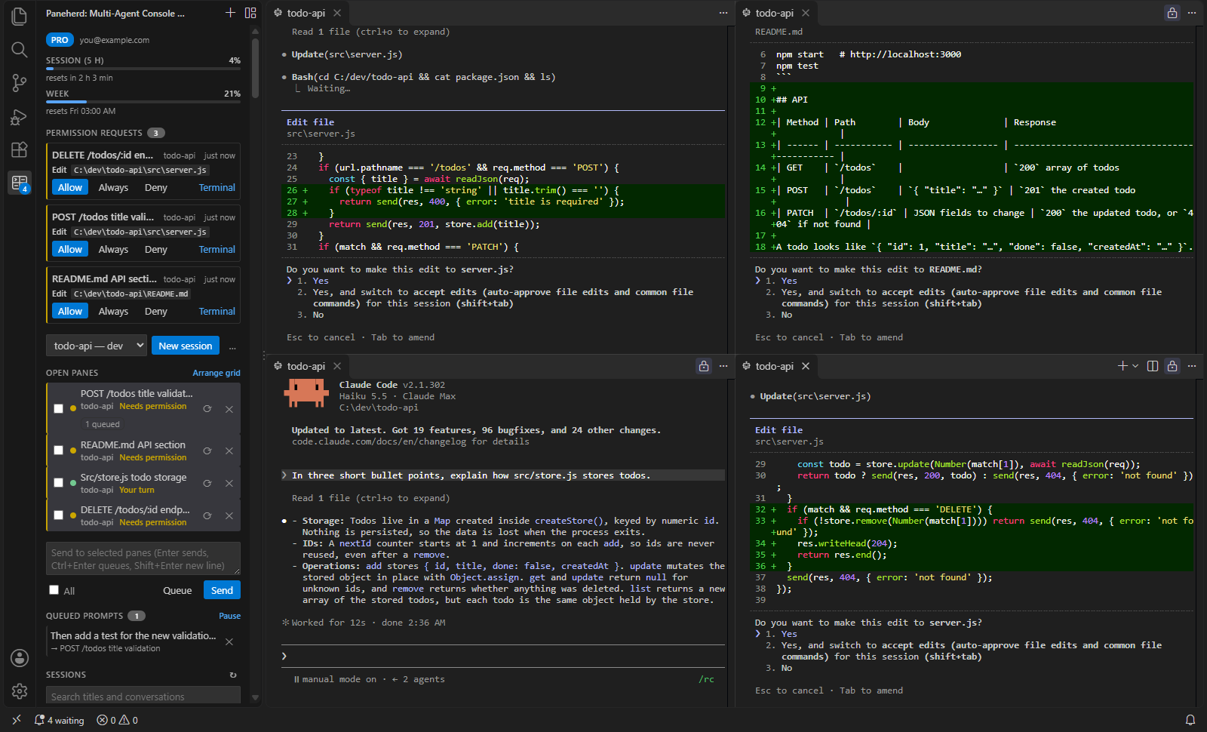The image size is (1207, 732).
Task: Open notifications bell in status bar
Action: tap(1190, 720)
